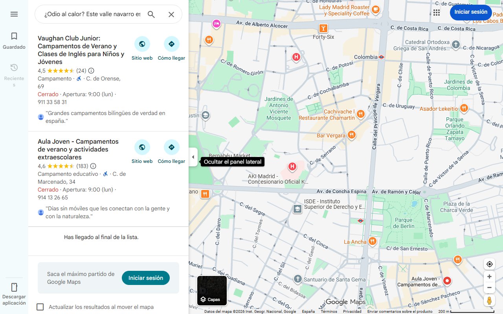This screenshot has width=503, height=314.
Task: Collapse the side panel arrow
Action: tap(193, 157)
